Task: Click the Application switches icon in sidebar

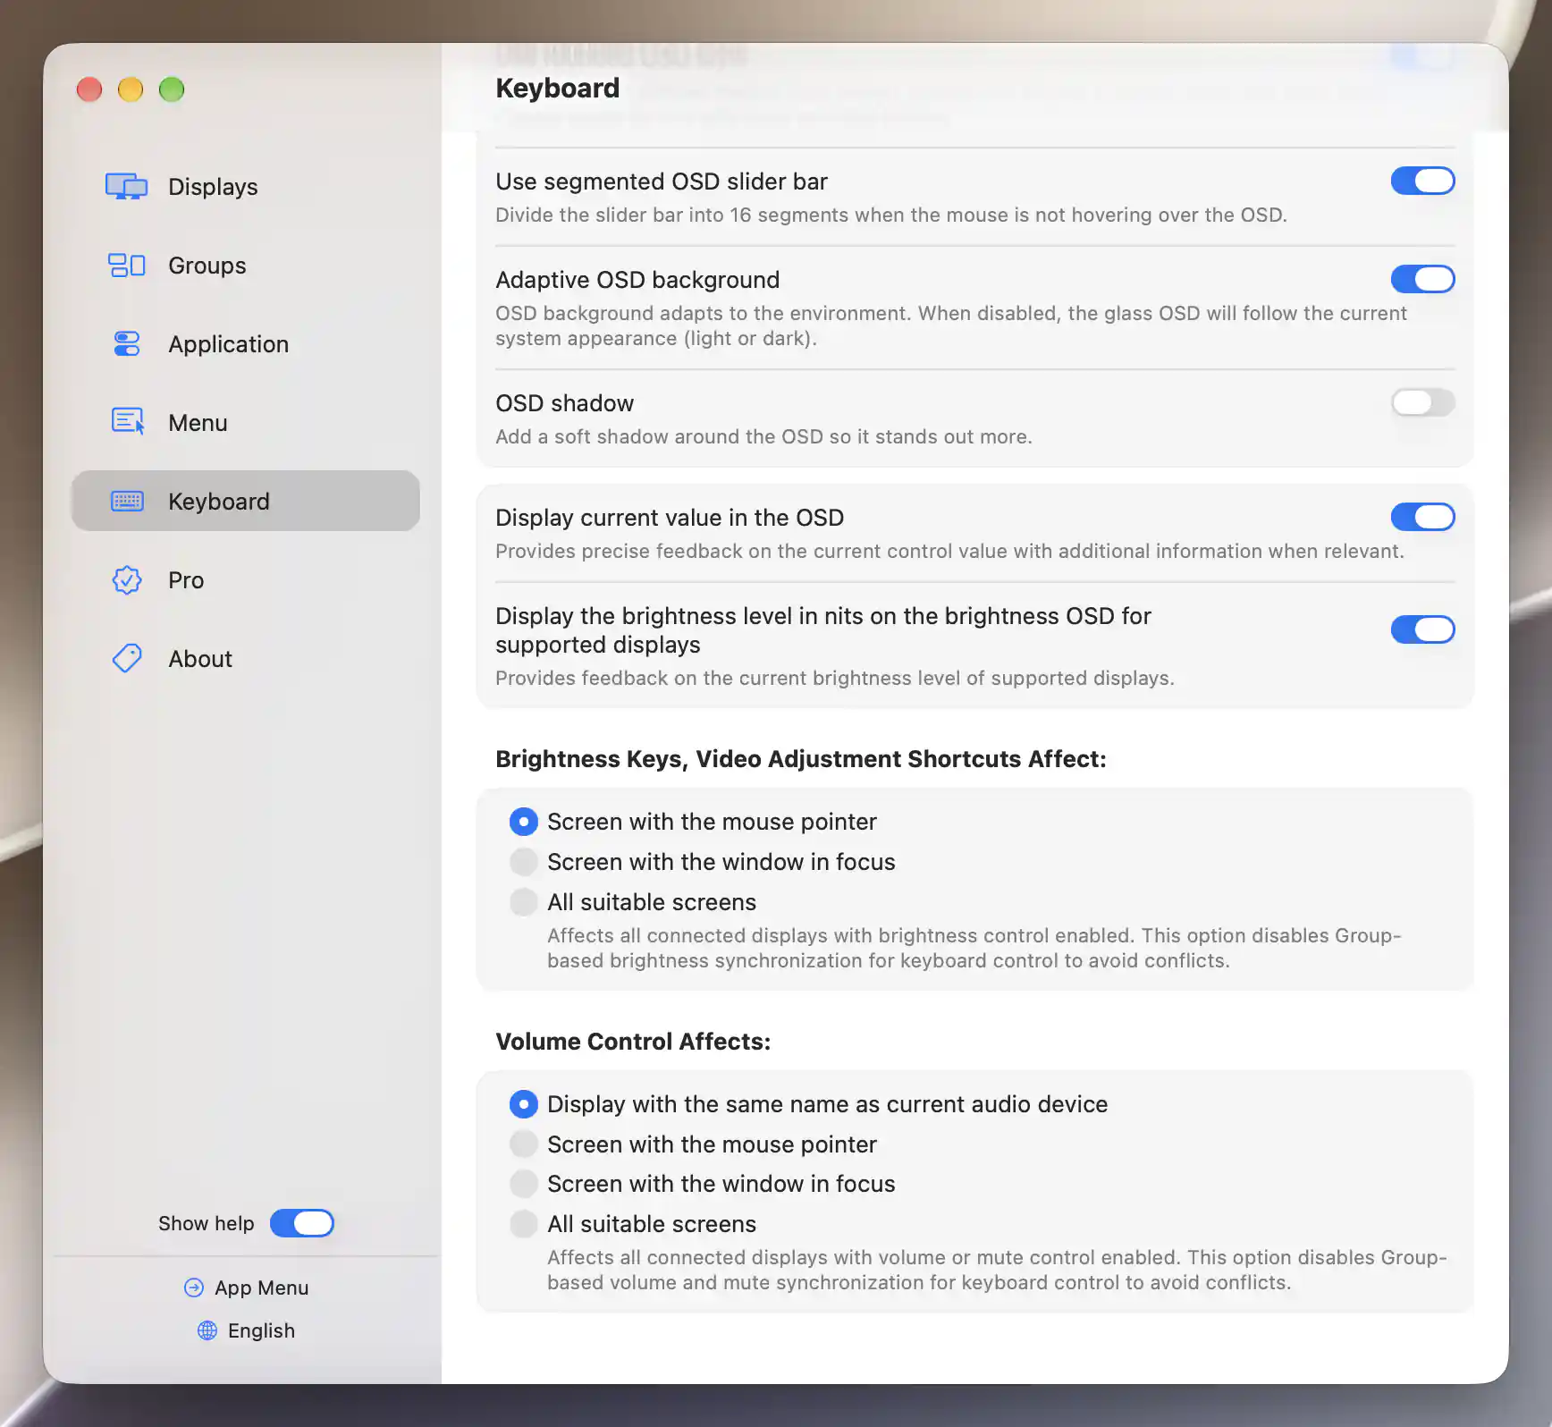Action: point(126,344)
